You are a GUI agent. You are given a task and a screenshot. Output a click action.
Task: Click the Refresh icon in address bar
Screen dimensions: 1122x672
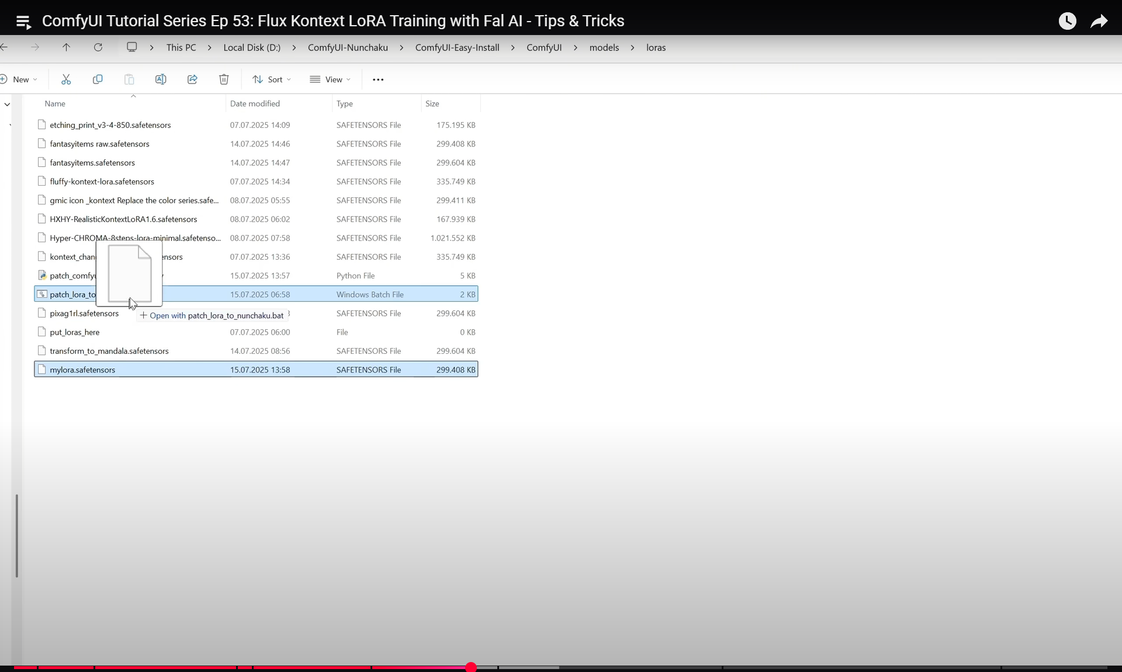(x=98, y=47)
